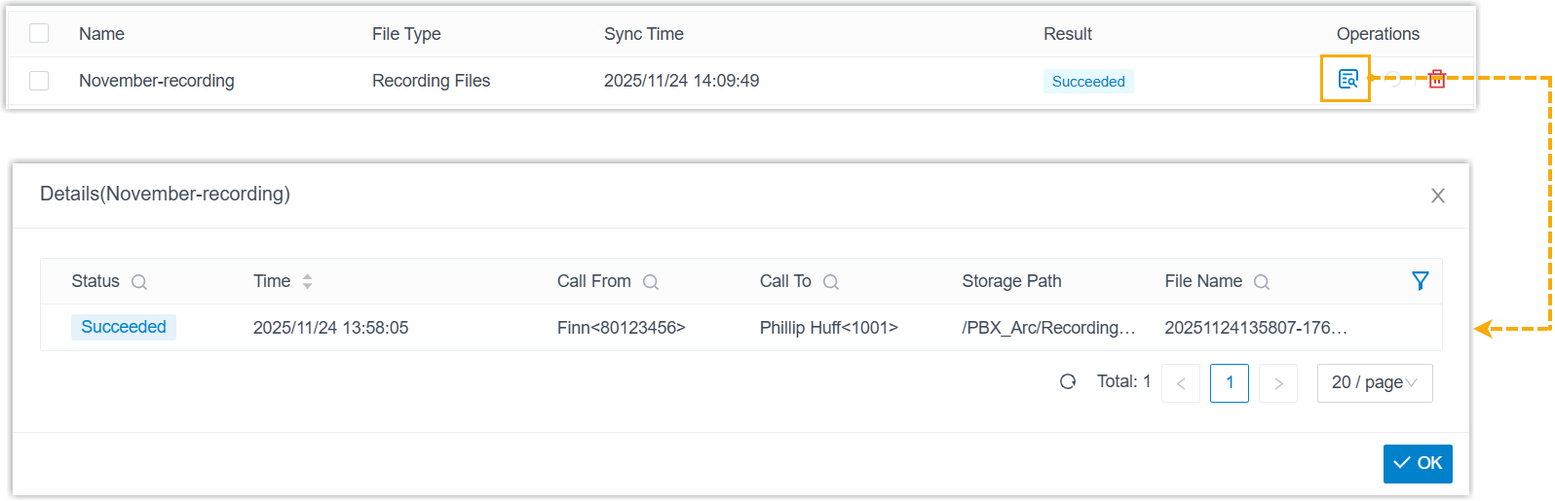Viewport: 1555px width, 501px height.
Task: Close the Details dialog with X
Action: coord(1437,196)
